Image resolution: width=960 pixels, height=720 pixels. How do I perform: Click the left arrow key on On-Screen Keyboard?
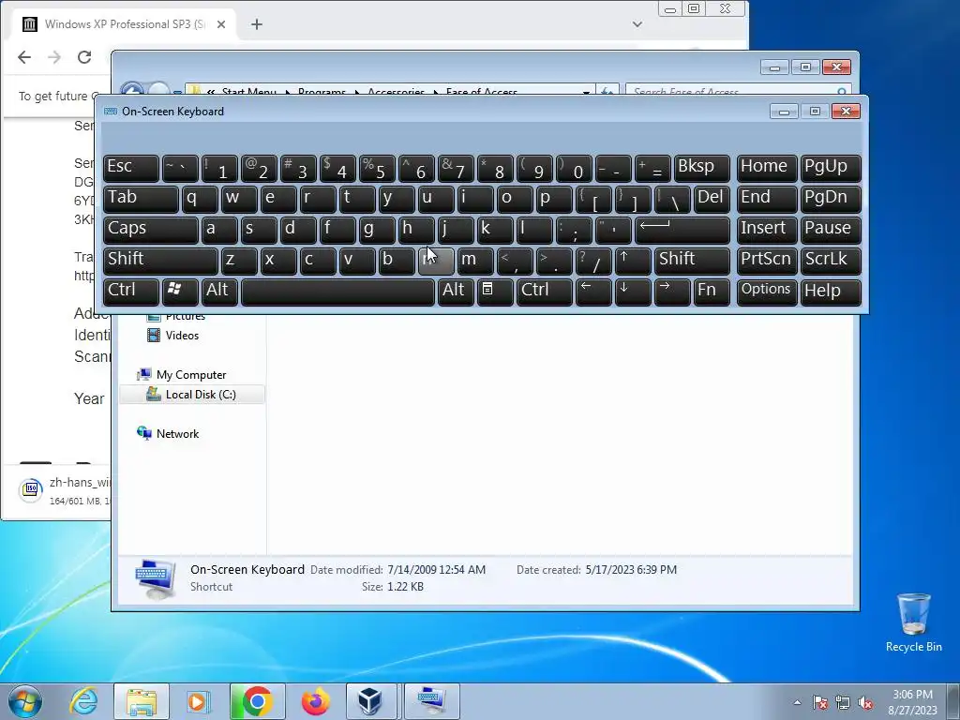(x=593, y=292)
